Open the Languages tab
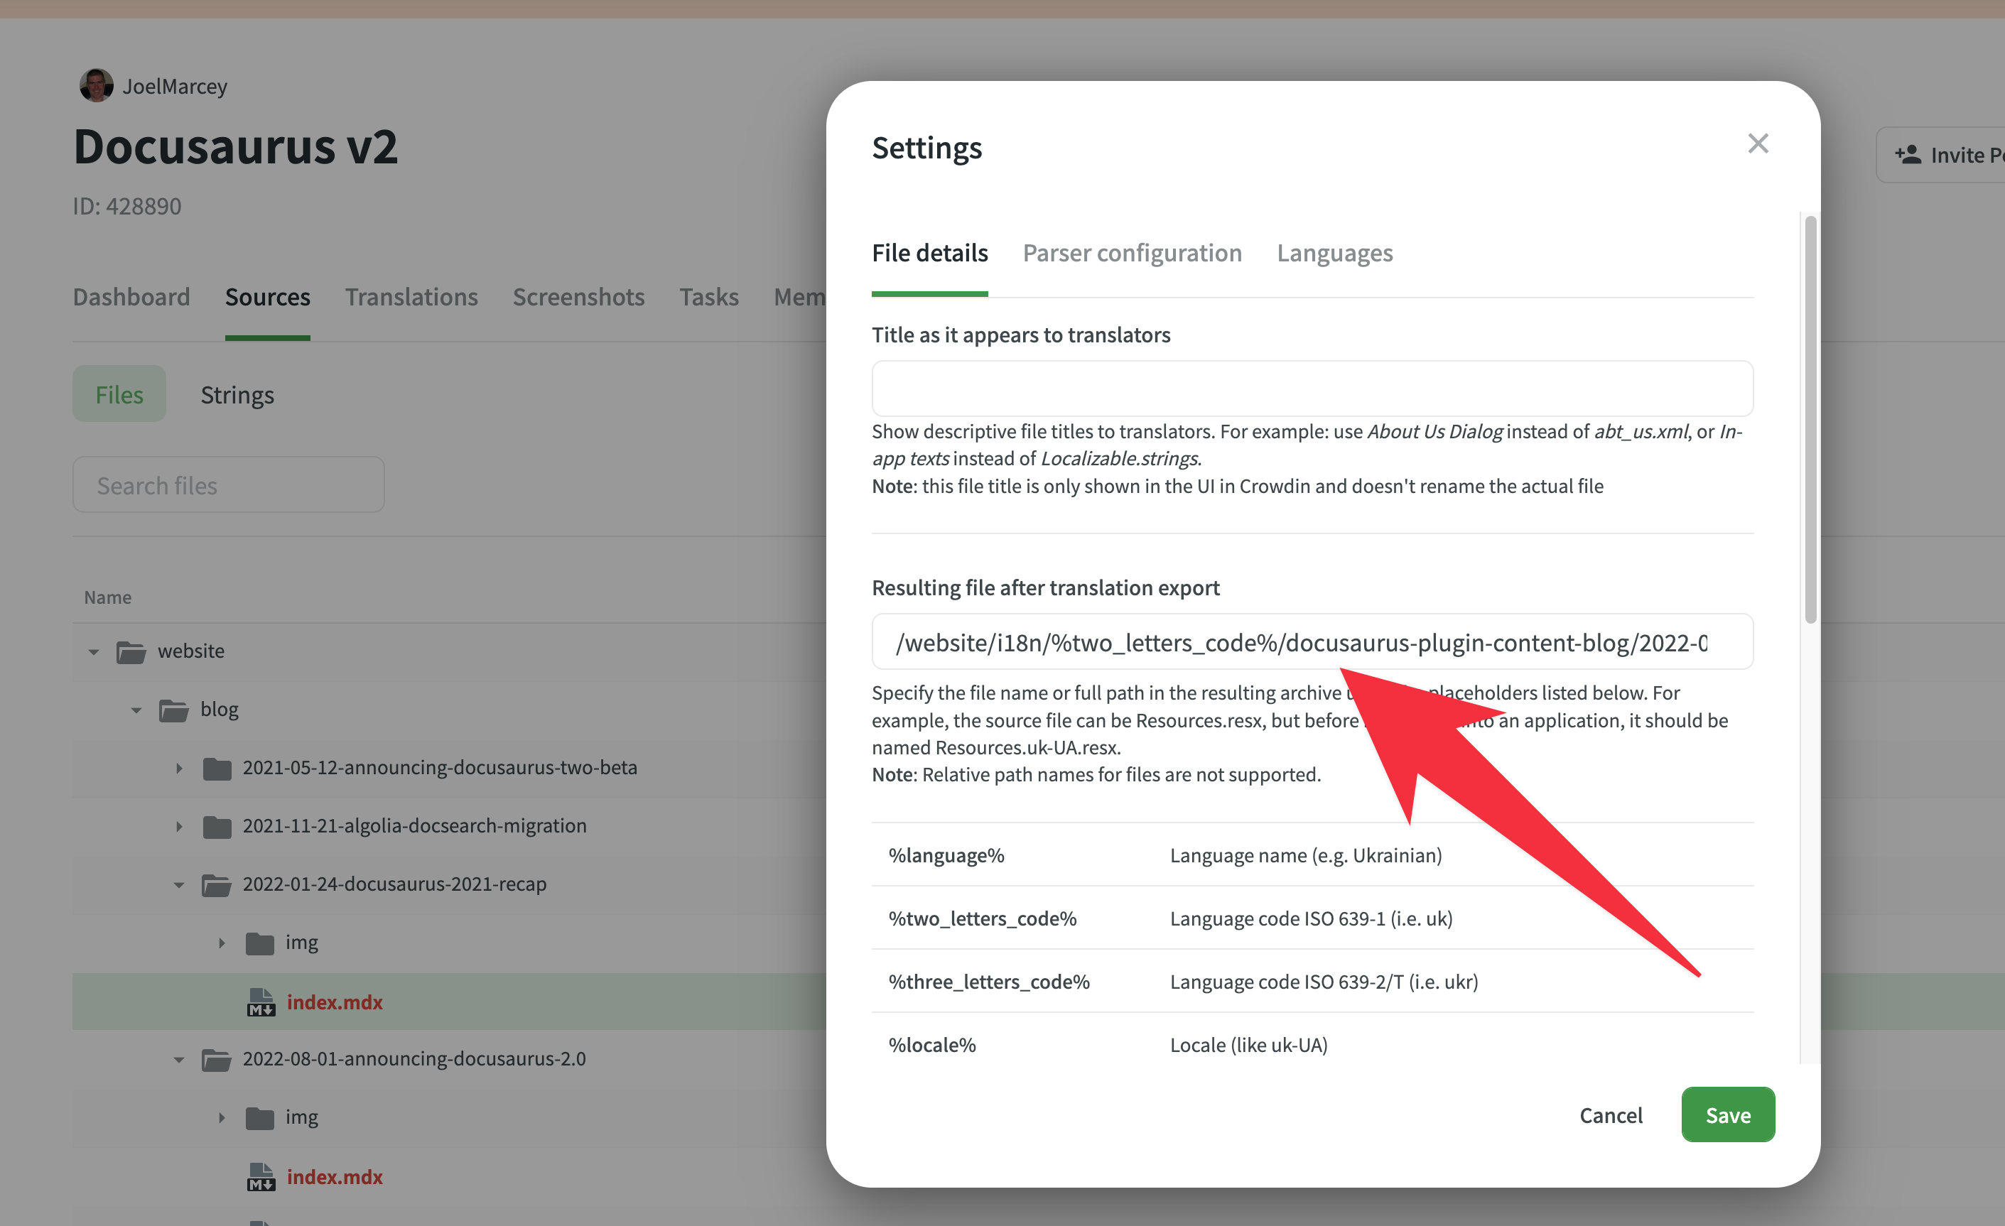This screenshot has width=2005, height=1226. tap(1334, 253)
